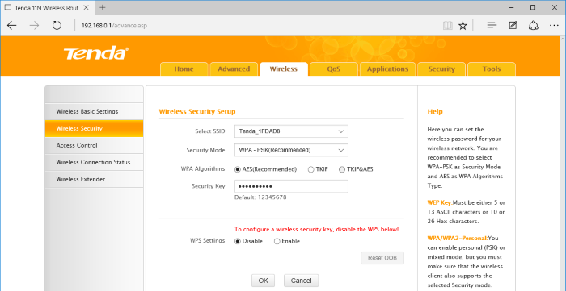Set WPS Settings to Enable
Image resolution: width=566 pixels, height=291 pixels.
point(277,241)
